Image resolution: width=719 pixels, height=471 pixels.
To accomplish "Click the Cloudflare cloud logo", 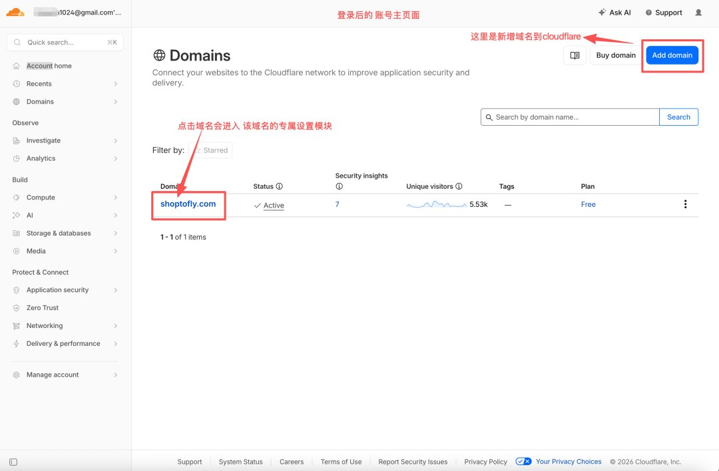I will [15, 13].
